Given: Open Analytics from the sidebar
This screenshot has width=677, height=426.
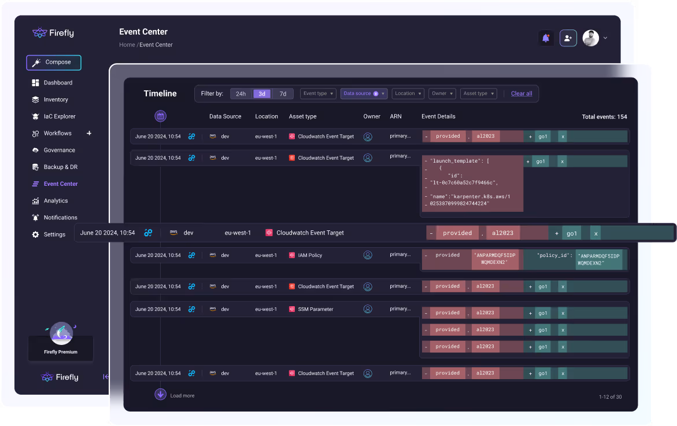Looking at the screenshot, I should [x=56, y=200].
